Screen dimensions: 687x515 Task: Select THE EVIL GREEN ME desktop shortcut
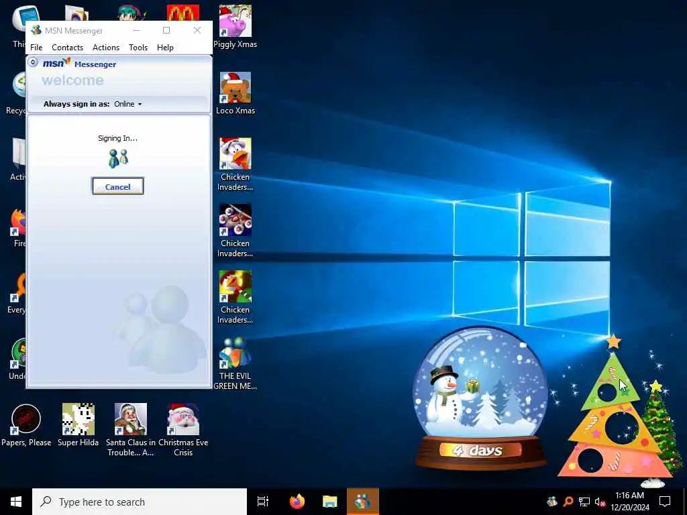[x=235, y=363]
